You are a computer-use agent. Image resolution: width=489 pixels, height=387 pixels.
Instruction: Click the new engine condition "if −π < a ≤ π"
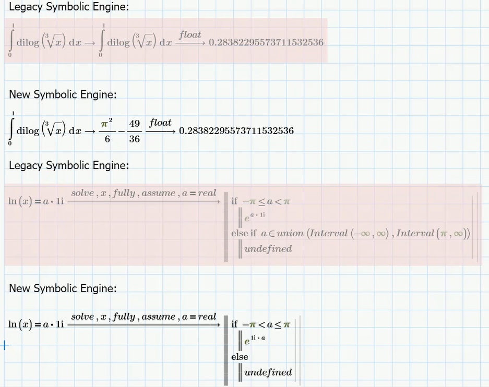pyautogui.click(x=260, y=325)
